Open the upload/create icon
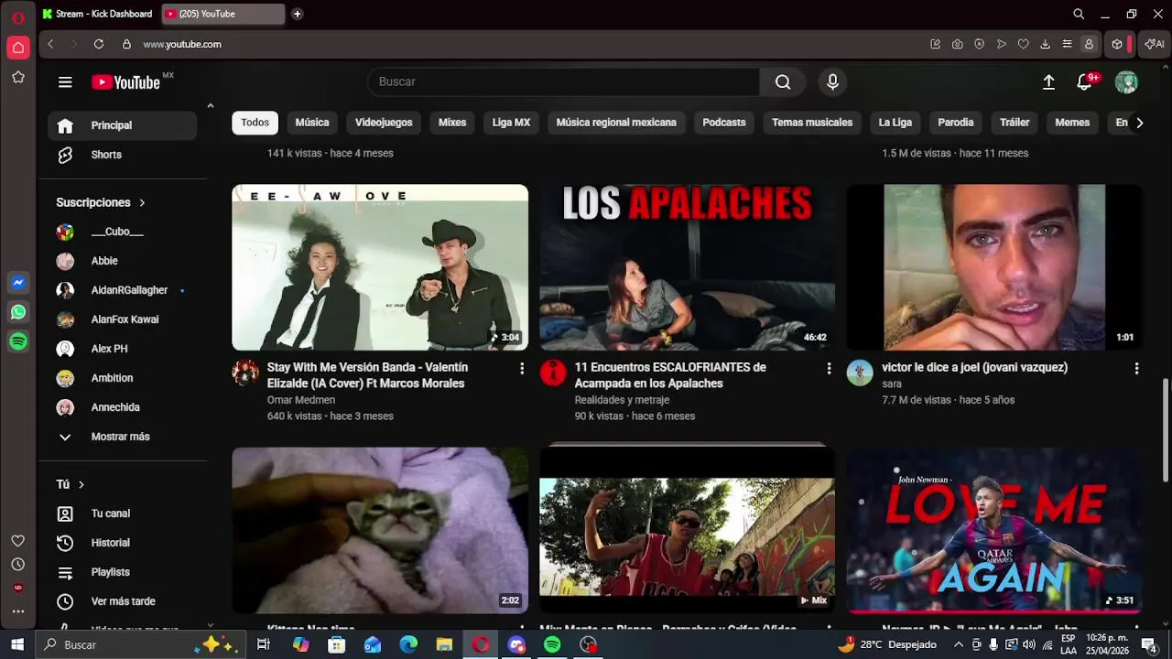This screenshot has height=659, width=1172. [1049, 82]
